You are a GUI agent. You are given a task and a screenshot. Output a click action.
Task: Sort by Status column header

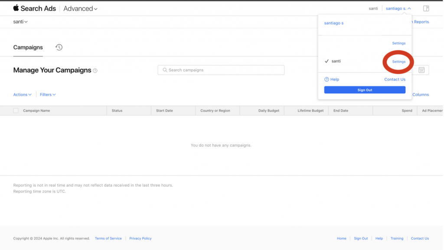pyautogui.click(x=117, y=110)
